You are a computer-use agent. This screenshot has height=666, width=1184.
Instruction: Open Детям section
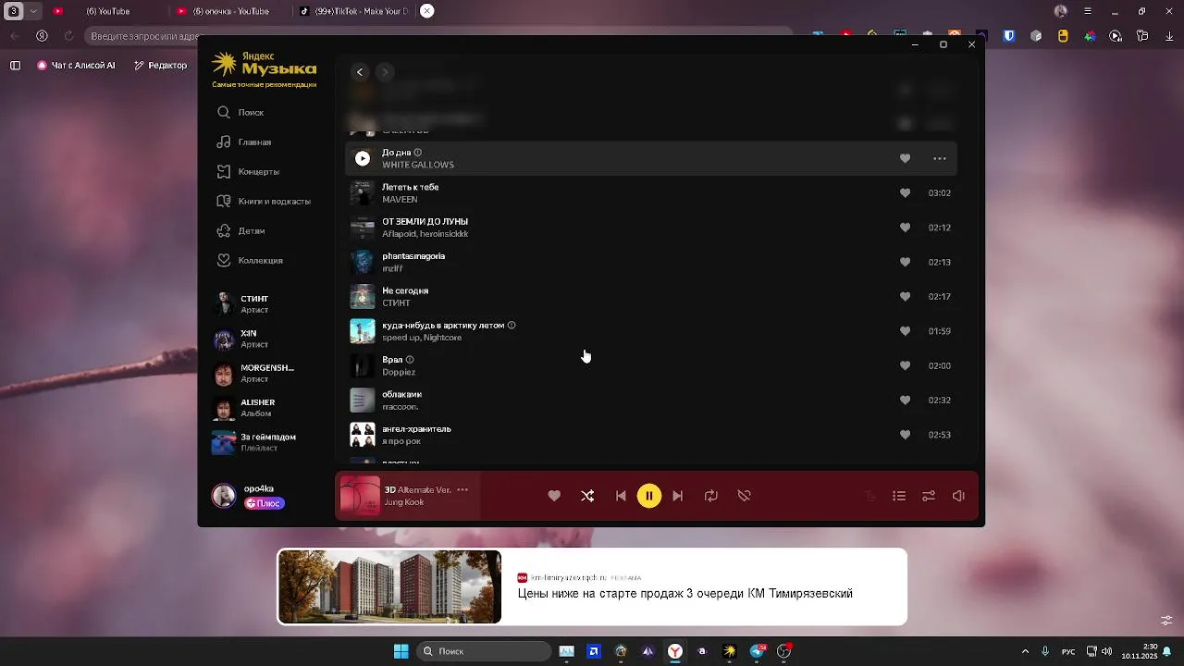click(x=240, y=230)
